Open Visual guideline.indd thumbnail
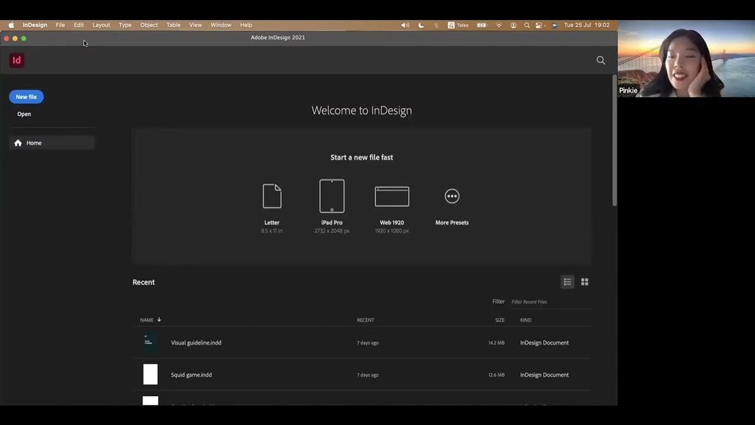Image resolution: width=755 pixels, height=425 pixels. click(150, 342)
